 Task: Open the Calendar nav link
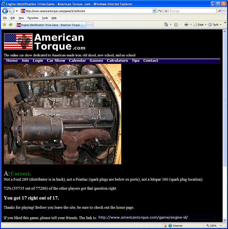77,61
